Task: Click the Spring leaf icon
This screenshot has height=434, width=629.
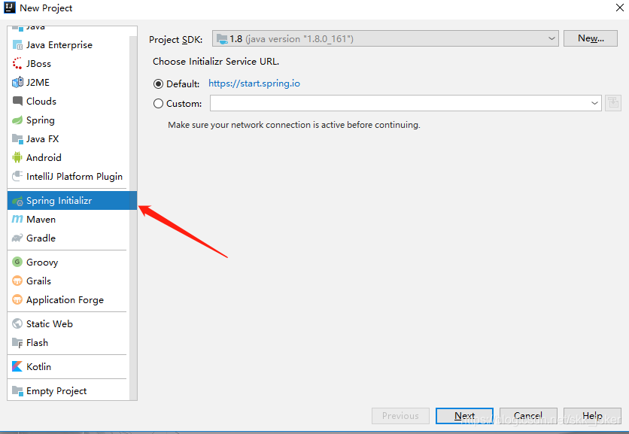Action: pyautogui.click(x=17, y=120)
